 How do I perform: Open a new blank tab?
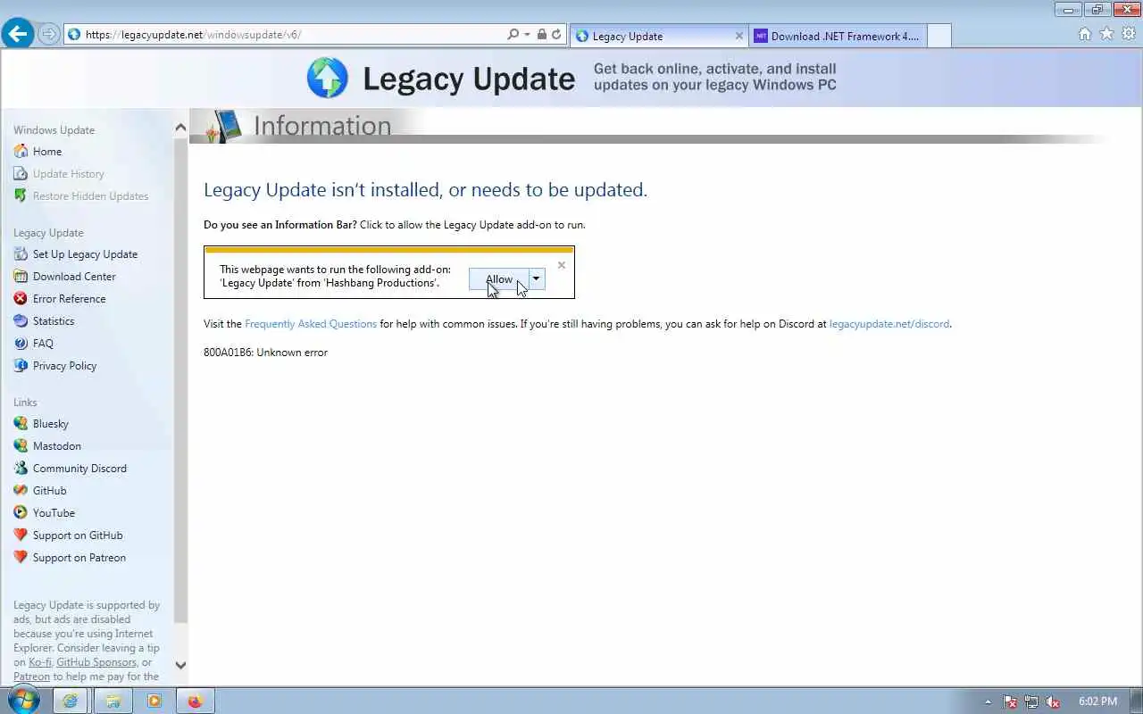click(x=939, y=36)
